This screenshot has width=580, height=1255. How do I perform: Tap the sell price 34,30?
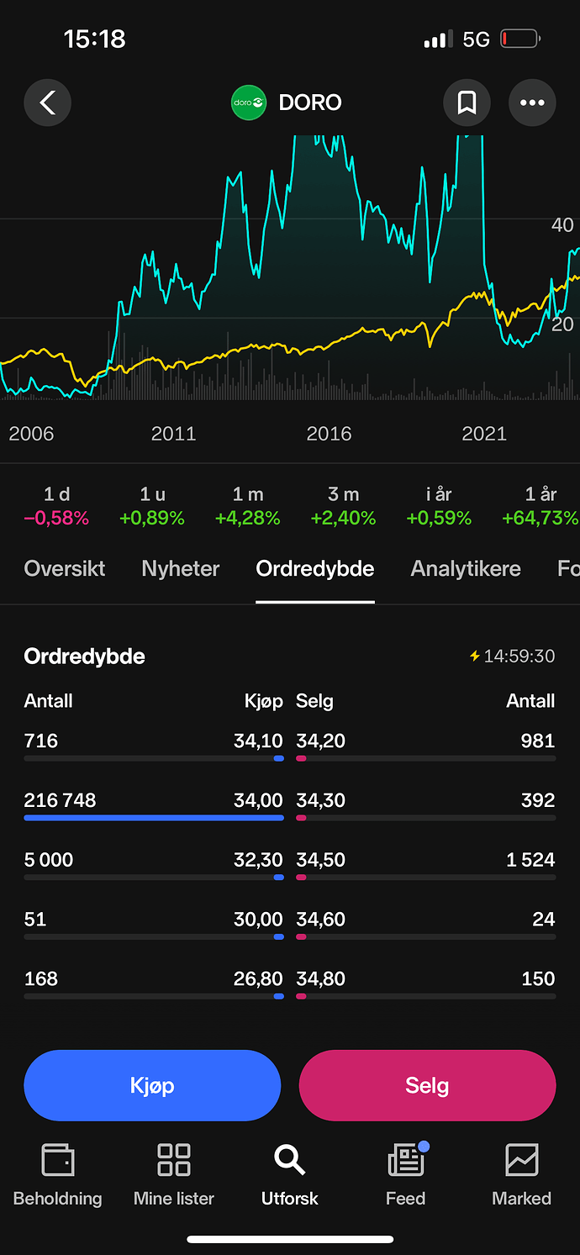click(x=321, y=801)
